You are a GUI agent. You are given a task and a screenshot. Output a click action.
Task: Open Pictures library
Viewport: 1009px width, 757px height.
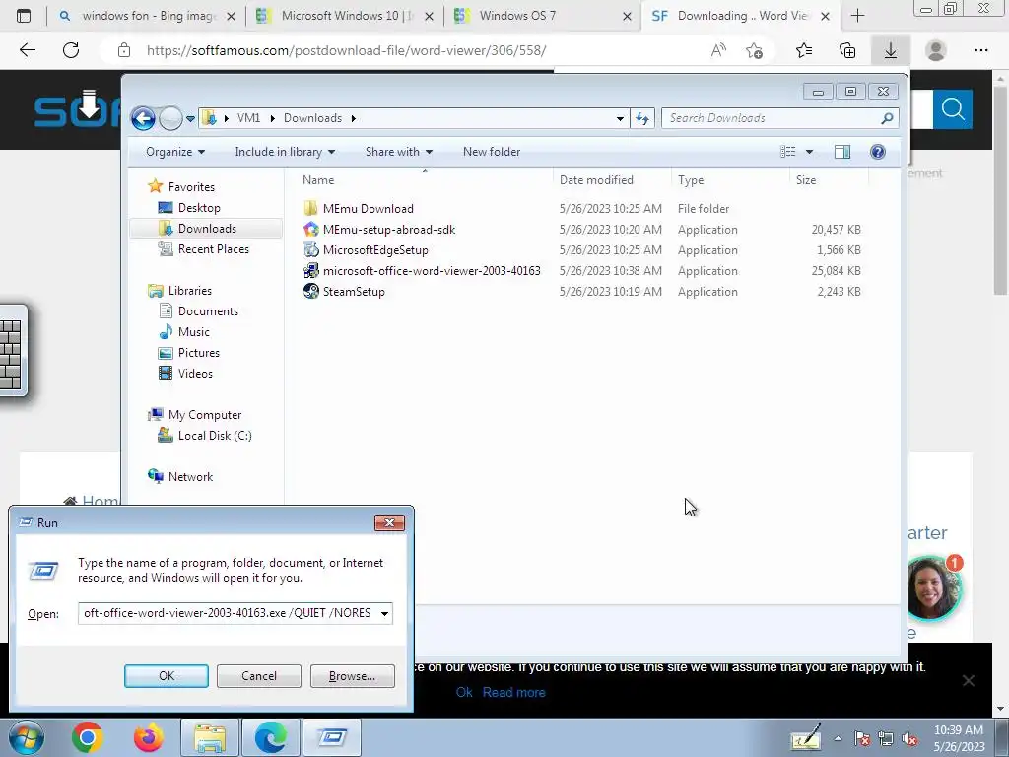(x=198, y=353)
